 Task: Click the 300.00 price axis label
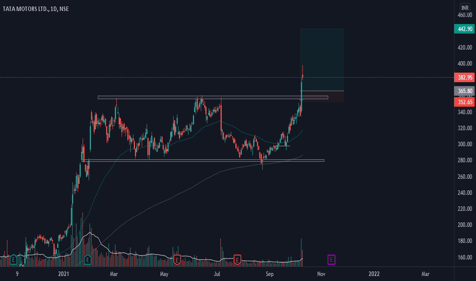465,144
